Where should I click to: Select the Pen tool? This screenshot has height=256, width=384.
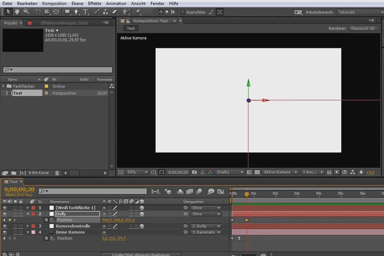click(x=76, y=12)
